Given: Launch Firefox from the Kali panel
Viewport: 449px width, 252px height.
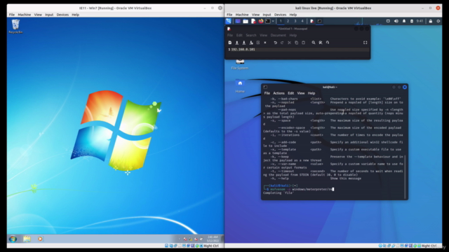Looking at the screenshot, I should (x=261, y=21).
